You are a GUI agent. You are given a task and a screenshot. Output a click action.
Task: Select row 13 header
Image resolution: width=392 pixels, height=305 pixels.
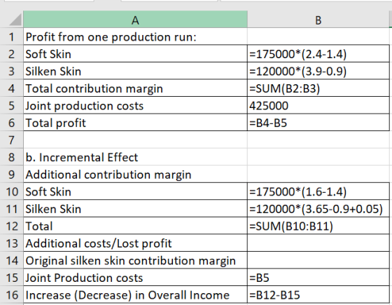(x=11, y=243)
